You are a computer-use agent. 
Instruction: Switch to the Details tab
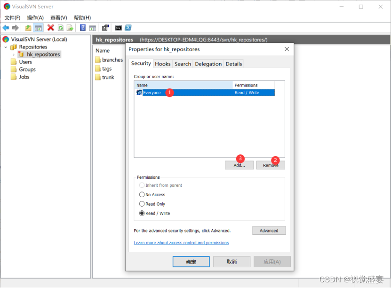click(234, 64)
